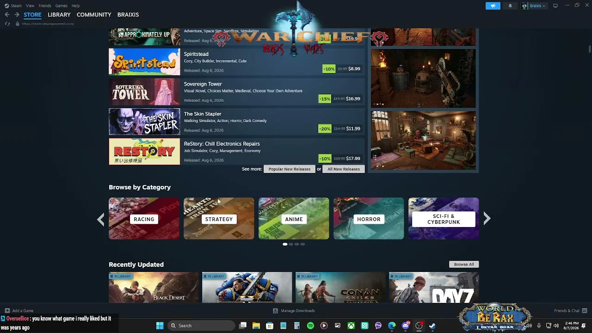Select the RACING category card
592x333 pixels.
(x=144, y=218)
